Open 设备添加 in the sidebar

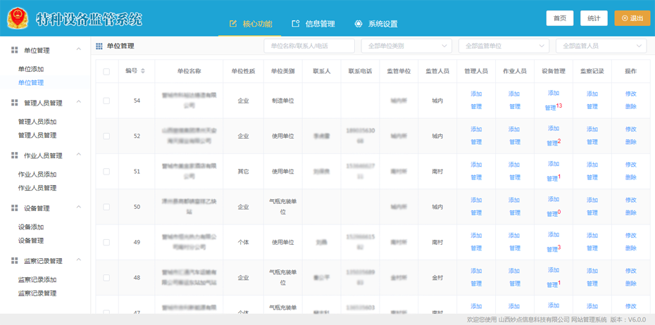click(x=31, y=227)
